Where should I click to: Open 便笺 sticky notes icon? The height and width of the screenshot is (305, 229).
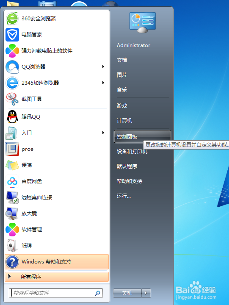pos(12,165)
